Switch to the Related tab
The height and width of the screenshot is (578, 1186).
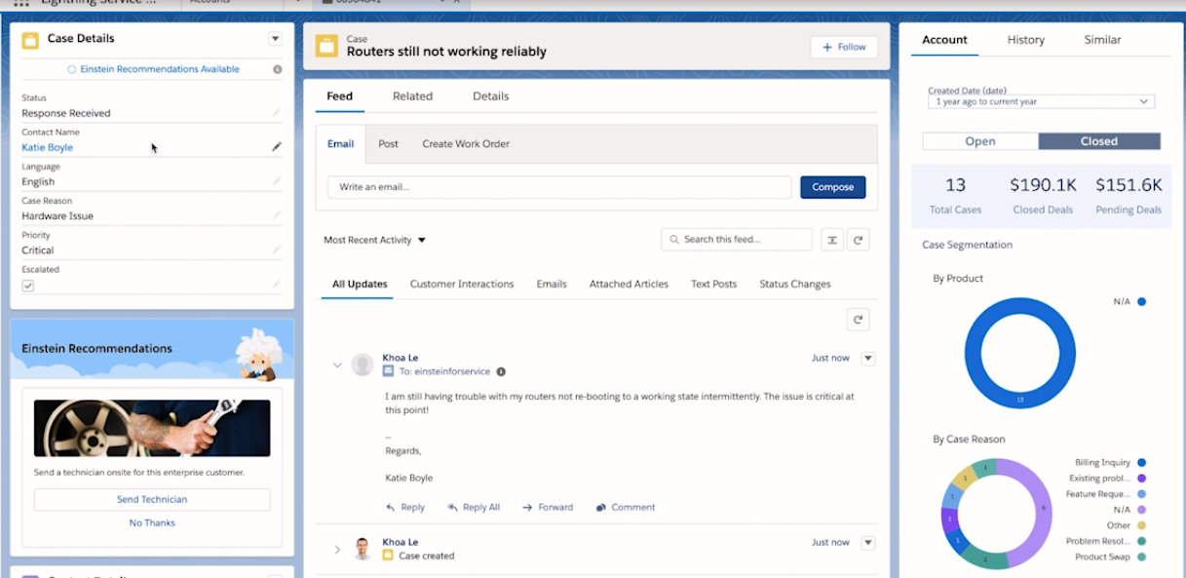coord(412,96)
